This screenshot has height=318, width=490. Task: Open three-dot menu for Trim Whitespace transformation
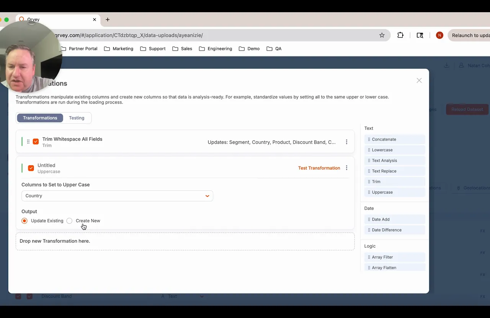point(346,142)
